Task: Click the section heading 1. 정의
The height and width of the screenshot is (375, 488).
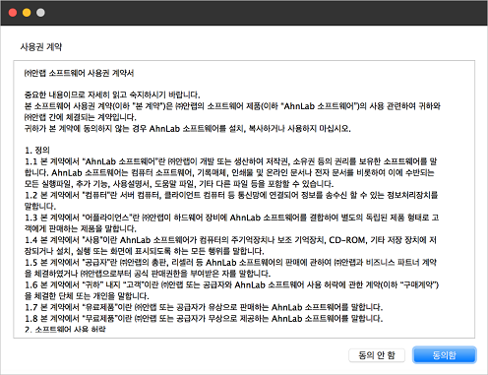Action: [x=37, y=151]
